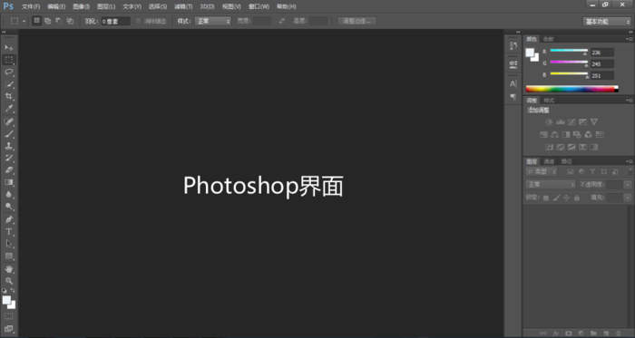635x338 pixels.
Task: Select the Brush tool
Action: point(9,133)
